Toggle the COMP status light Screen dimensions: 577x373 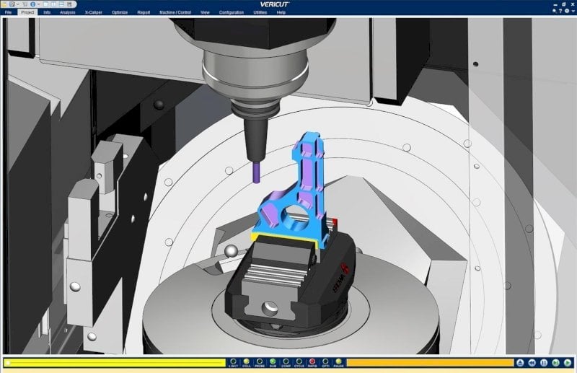[286, 363]
